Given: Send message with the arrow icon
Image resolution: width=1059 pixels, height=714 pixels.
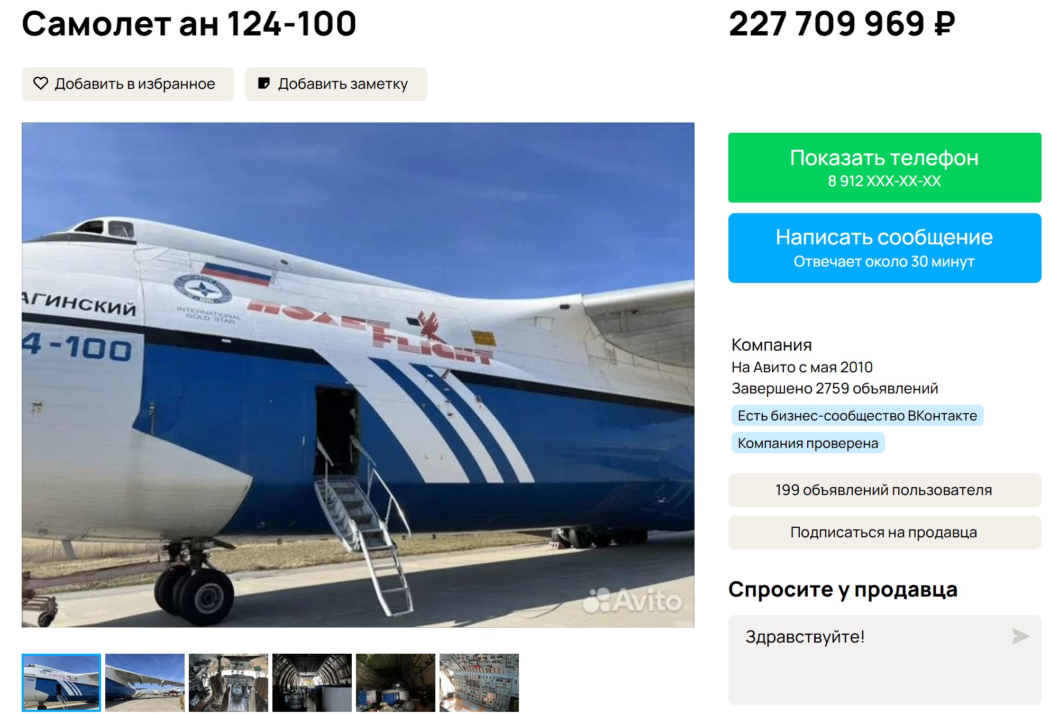Looking at the screenshot, I should (x=1020, y=636).
